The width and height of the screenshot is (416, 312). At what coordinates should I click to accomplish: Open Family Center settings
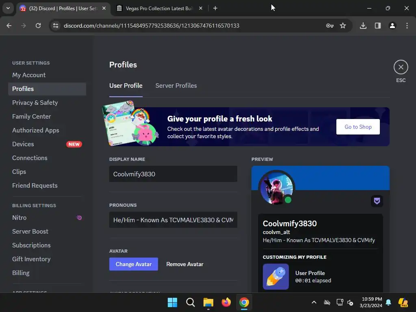(x=47, y=117)
